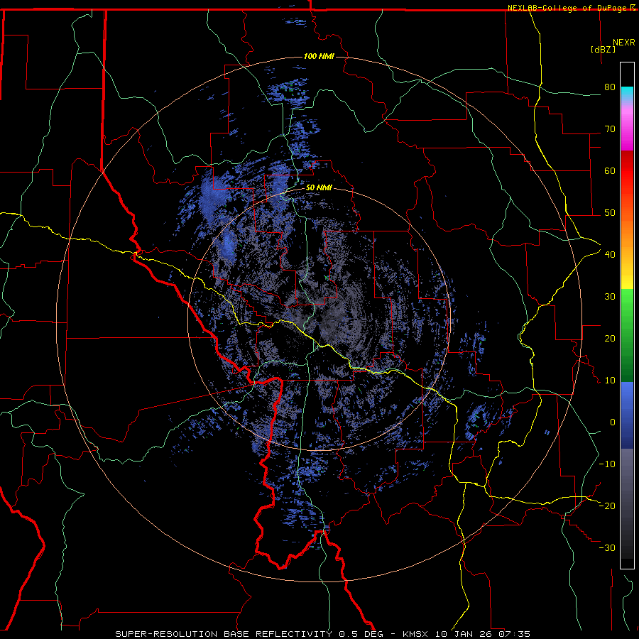This screenshot has height=639, width=639.
Task: Click the -30 dBZ scale value
Action: 607,548
